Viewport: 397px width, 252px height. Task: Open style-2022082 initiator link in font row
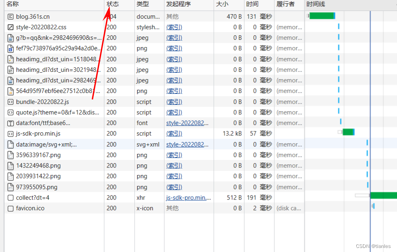(188, 123)
